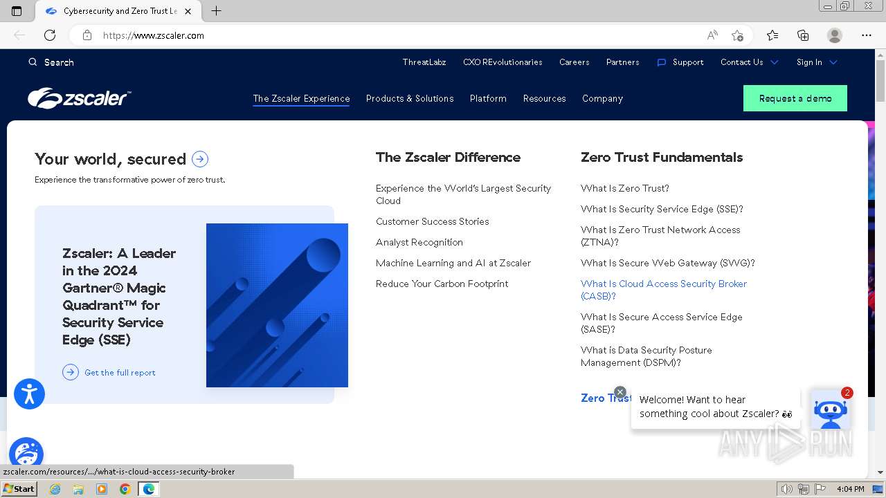
Task: Click the Support chat bubble icon
Action: [x=661, y=62]
